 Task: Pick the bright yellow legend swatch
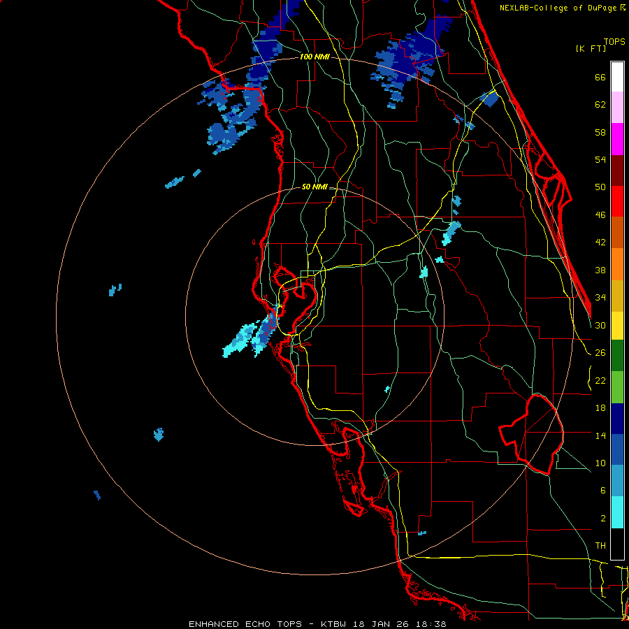(x=617, y=326)
